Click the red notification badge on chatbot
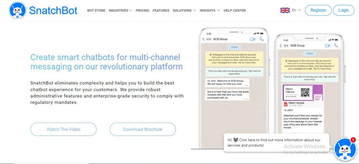The image size is (359, 164). (x=353, y=140)
